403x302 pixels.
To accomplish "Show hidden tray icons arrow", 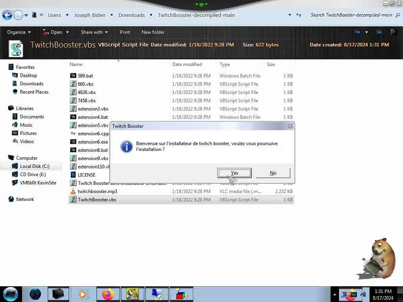I will point(335,295).
